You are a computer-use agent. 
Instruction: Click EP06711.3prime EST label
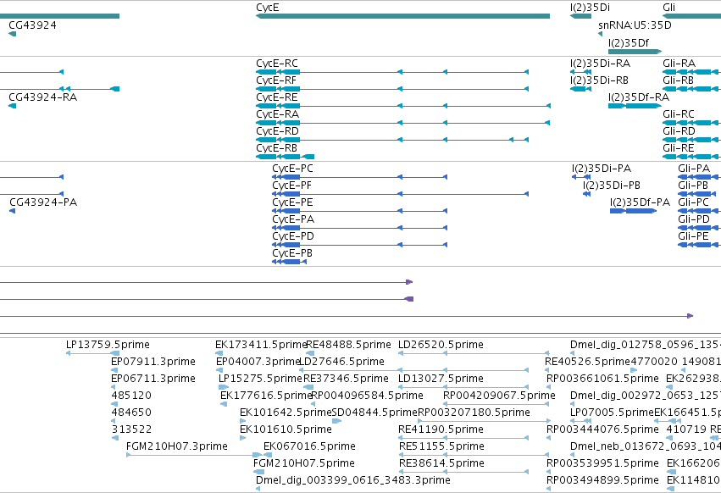pyautogui.click(x=153, y=379)
